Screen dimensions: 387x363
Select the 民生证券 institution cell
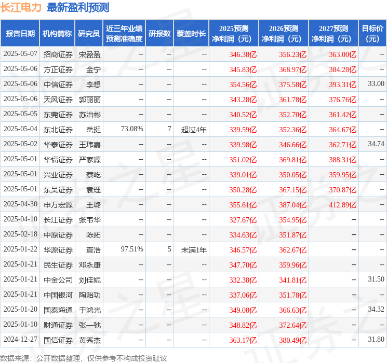58,265
